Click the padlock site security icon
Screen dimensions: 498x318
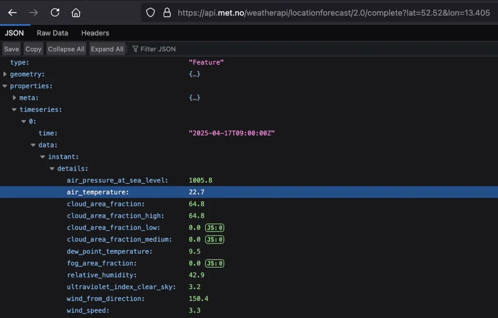tap(167, 13)
